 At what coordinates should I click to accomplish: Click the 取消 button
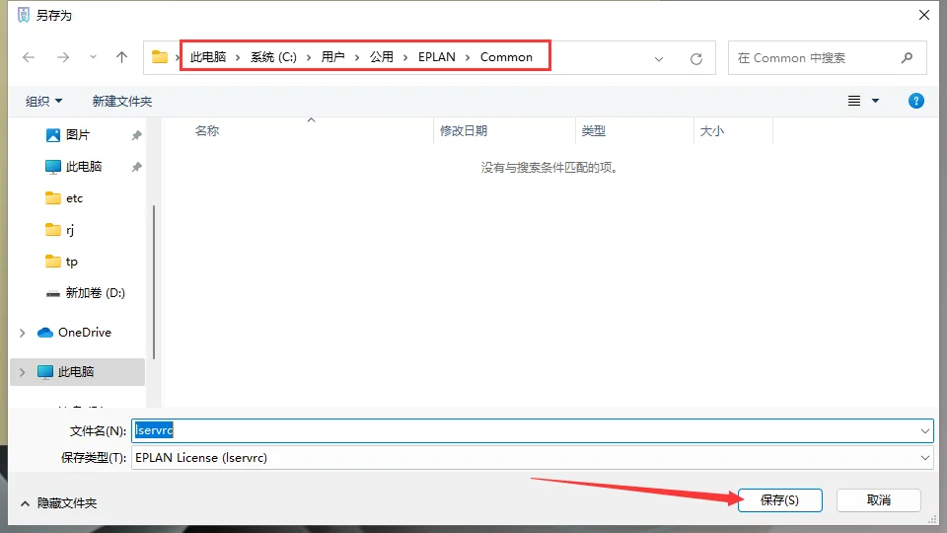tap(878, 500)
